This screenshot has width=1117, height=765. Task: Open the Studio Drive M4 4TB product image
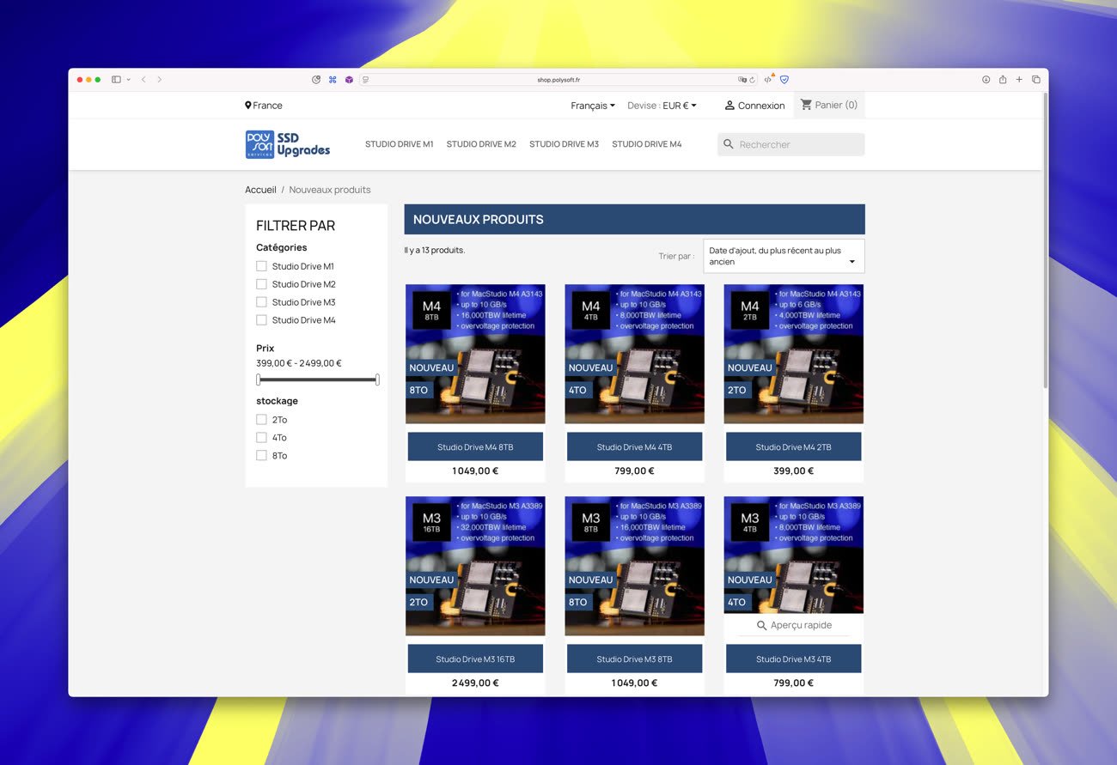(634, 354)
